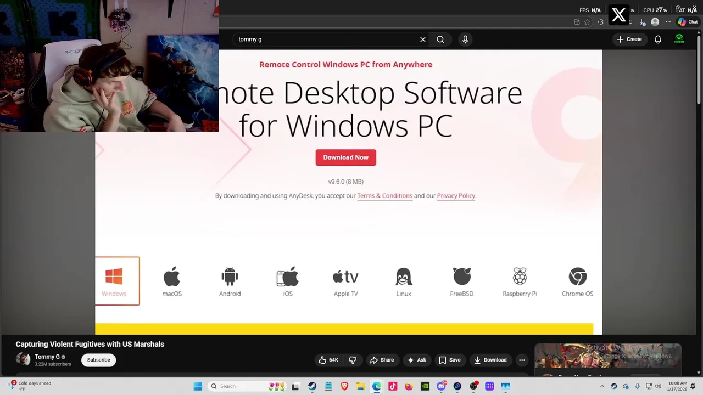Share the video
This screenshot has width=703, height=395.
click(382, 360)
